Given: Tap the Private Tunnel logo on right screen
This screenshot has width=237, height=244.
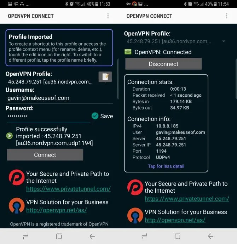Looking at the screenshot, I should point(135,187).
